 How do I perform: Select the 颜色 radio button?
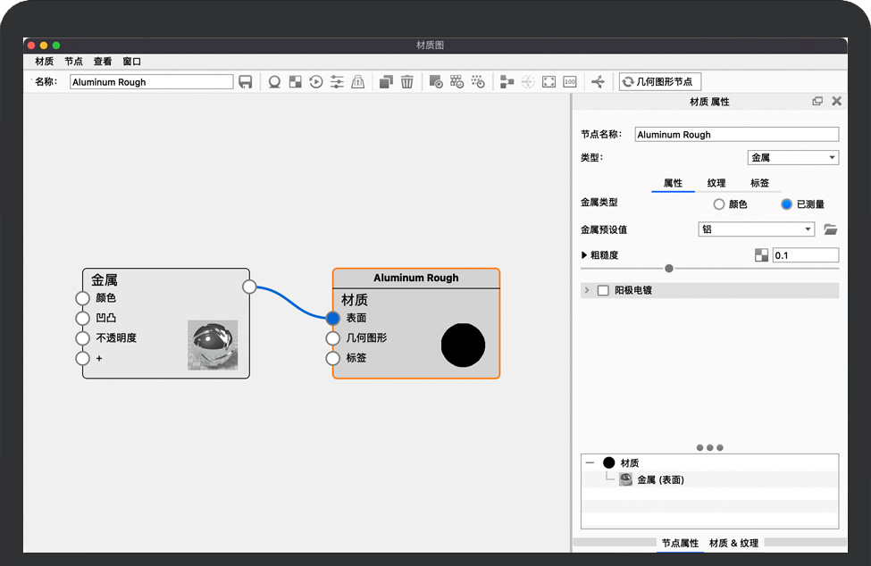719,204
